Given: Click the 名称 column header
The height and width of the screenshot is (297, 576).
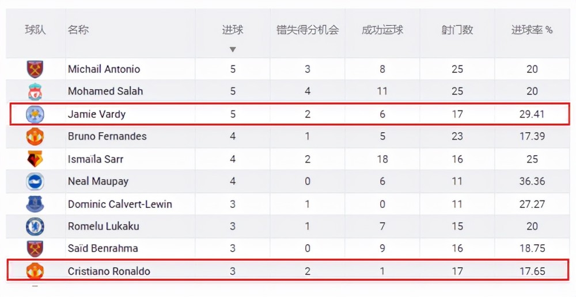Looking at the screenshot, I should (x=78, y=30).
